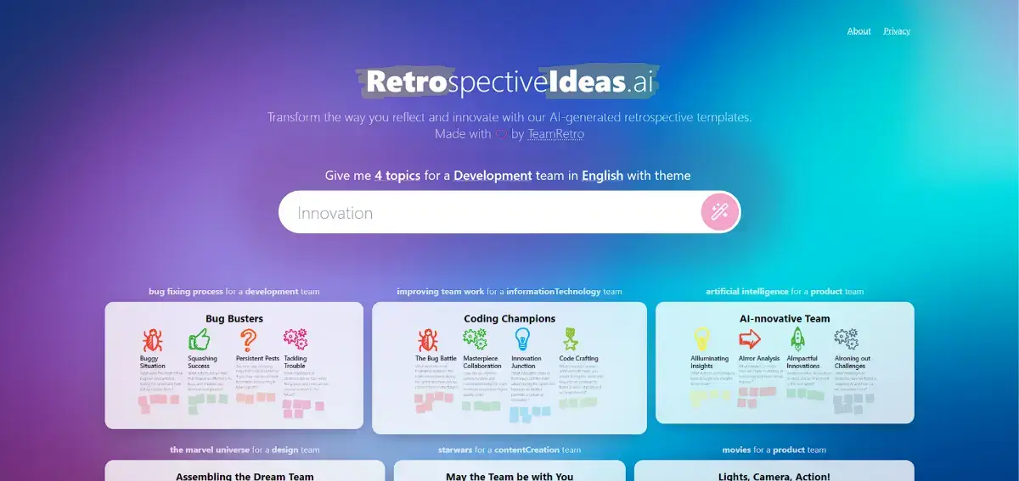Open the About page link

point(859,31)
